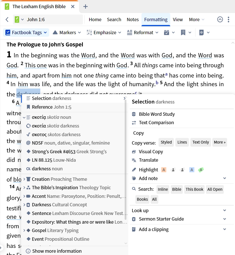Switch to the Formatting tab
This screenshot has width=235, height=255.
pyautogui.click(x=156, y=20)
